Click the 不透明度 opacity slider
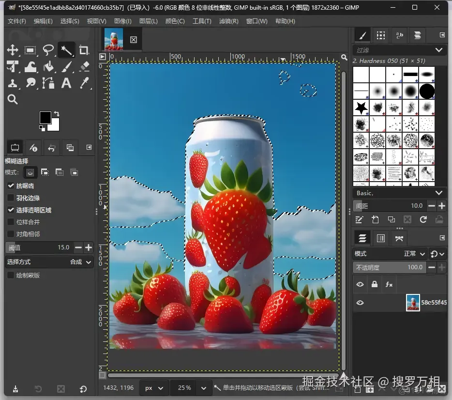Screen dimensions: 452x400 390,267
